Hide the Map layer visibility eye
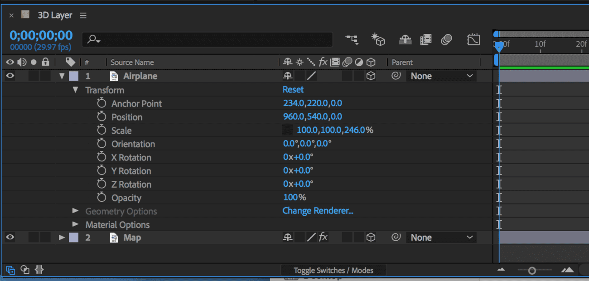The width and height of the screenshot is (589, 281). (x=10, y=237)
